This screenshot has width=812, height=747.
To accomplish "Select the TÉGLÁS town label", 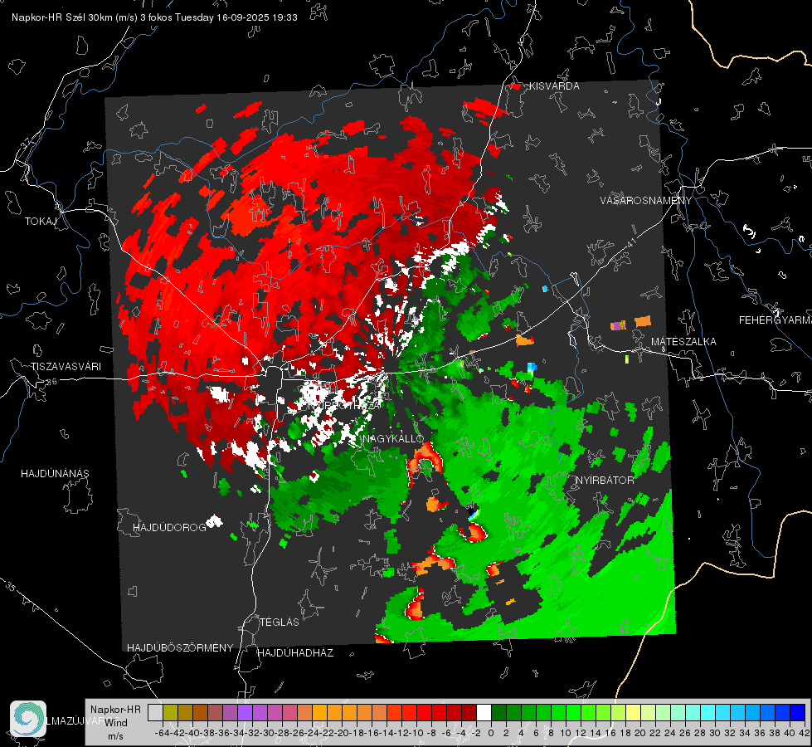I will pyautogui.click(x=280, y=622).
